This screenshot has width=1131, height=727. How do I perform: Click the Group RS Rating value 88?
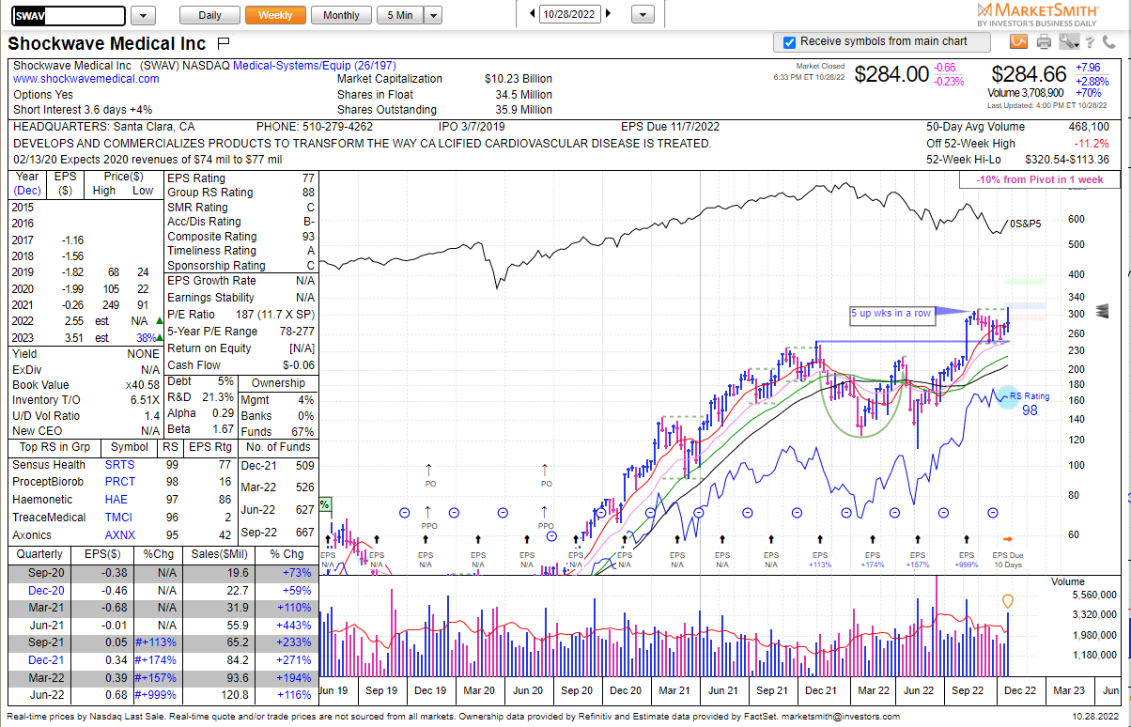[309, 192]
